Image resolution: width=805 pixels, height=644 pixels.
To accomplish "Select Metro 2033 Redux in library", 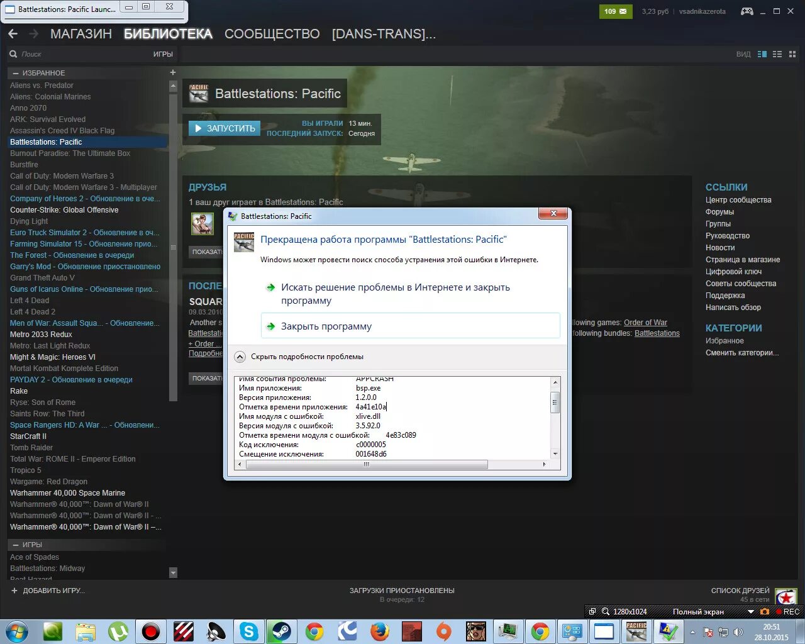I will coord(41,335).
